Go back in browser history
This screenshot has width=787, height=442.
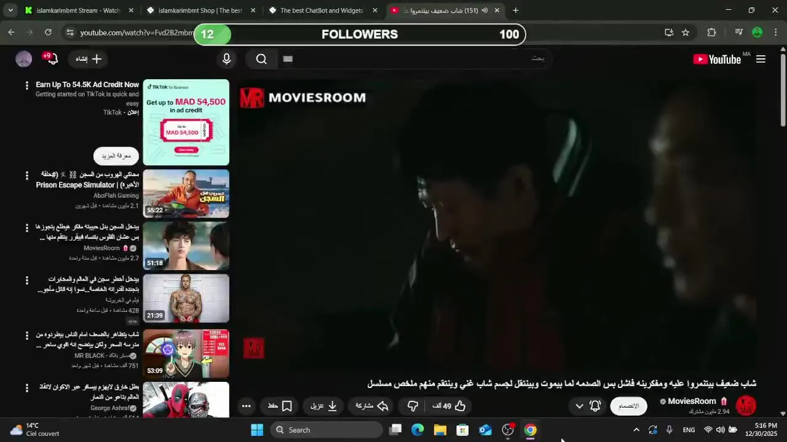coord(11,33)
